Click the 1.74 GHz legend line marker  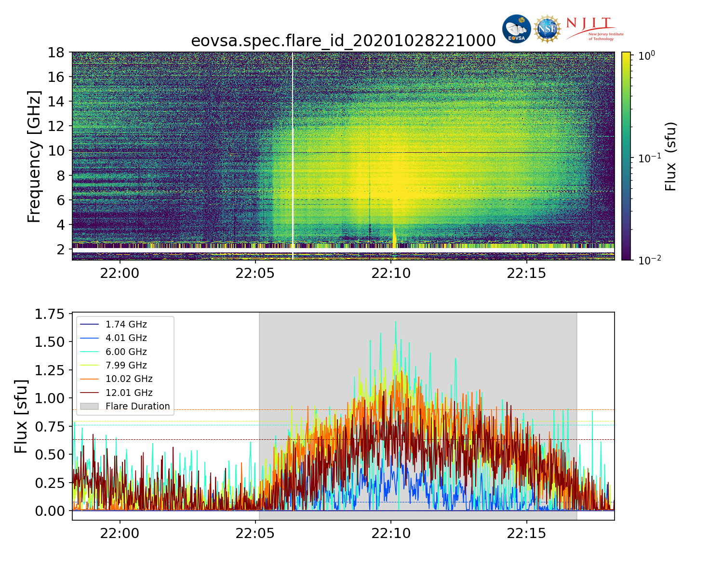pos(89,325)
